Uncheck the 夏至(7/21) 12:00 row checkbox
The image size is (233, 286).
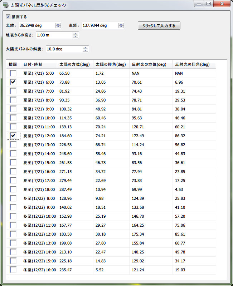[x=13, y=135]
